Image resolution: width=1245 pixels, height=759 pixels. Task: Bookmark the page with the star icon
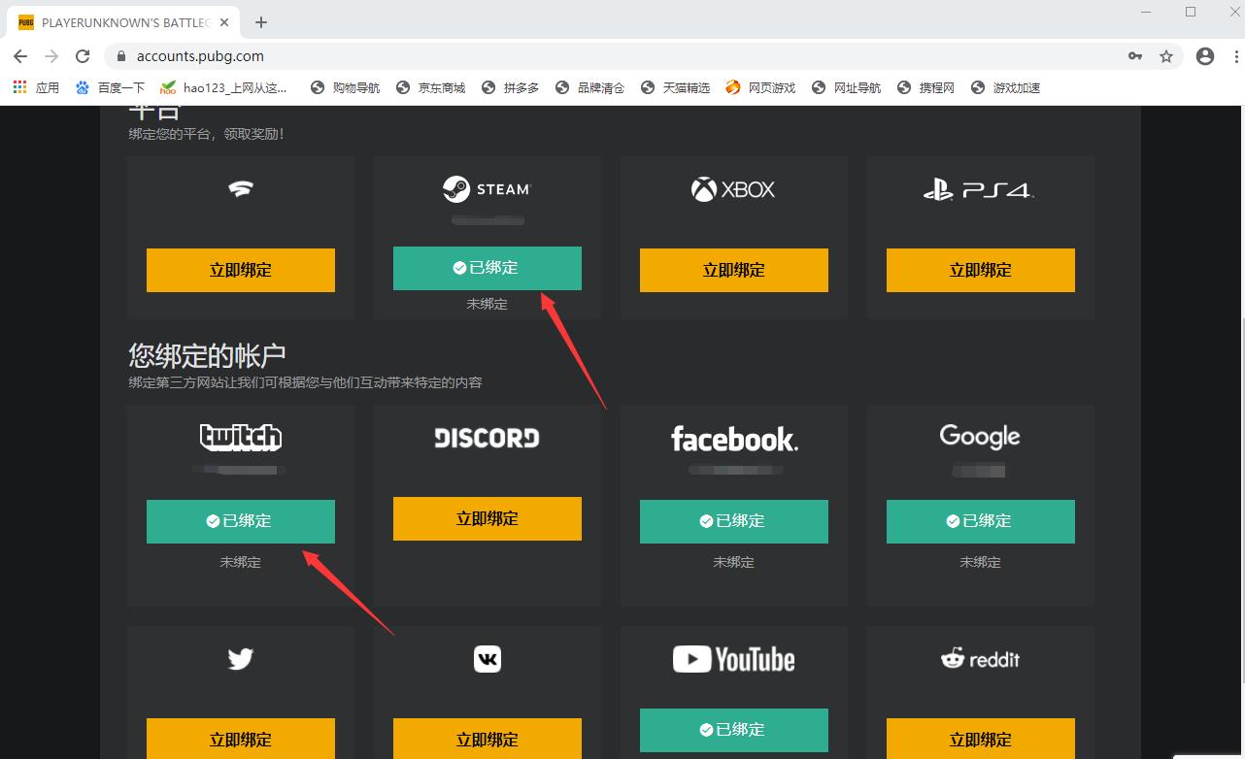coord(1166,56)
